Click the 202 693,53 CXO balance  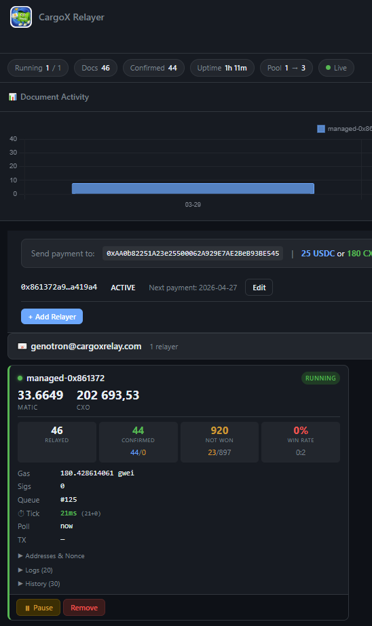(x=108, y=395)
